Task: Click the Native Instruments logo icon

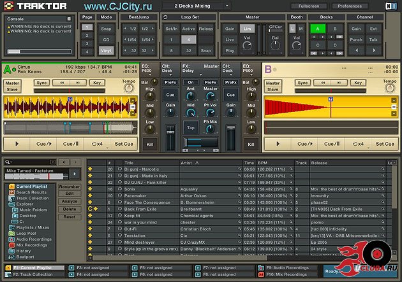Action: point(391,6)
